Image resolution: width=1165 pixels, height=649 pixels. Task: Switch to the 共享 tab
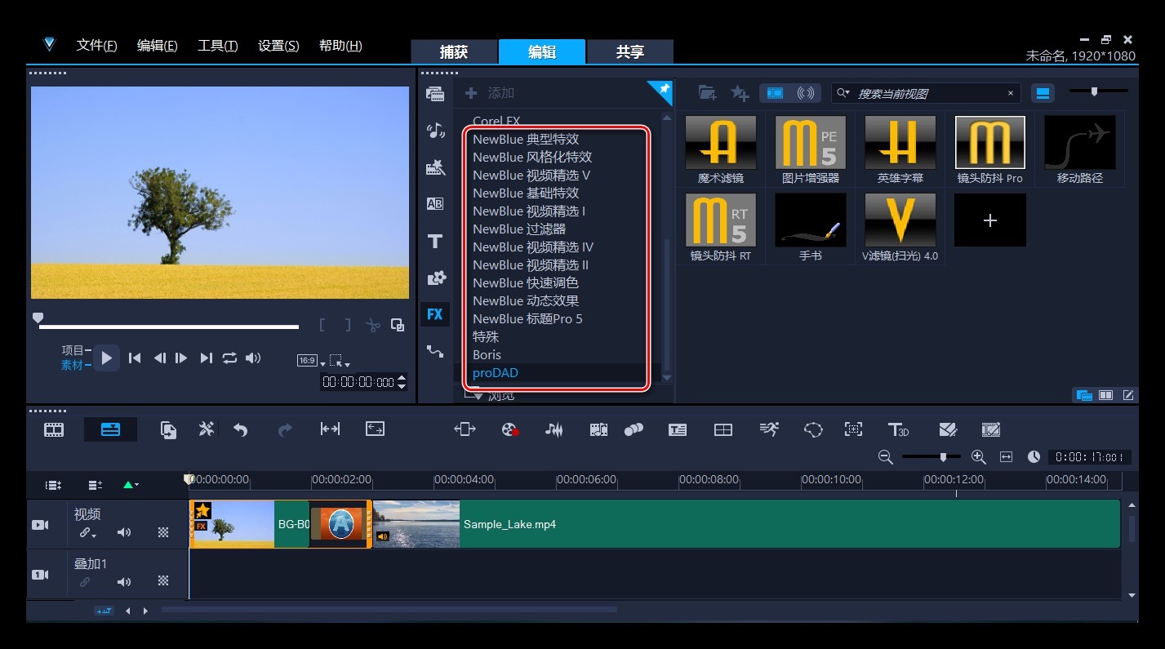pyautogui.click(x=629, y=52)
